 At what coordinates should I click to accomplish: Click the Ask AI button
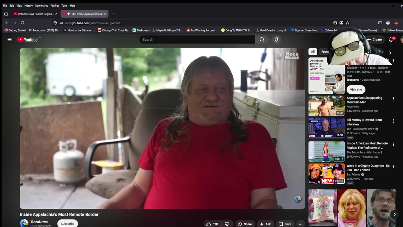pyautogui.click(x=265, y=224)
